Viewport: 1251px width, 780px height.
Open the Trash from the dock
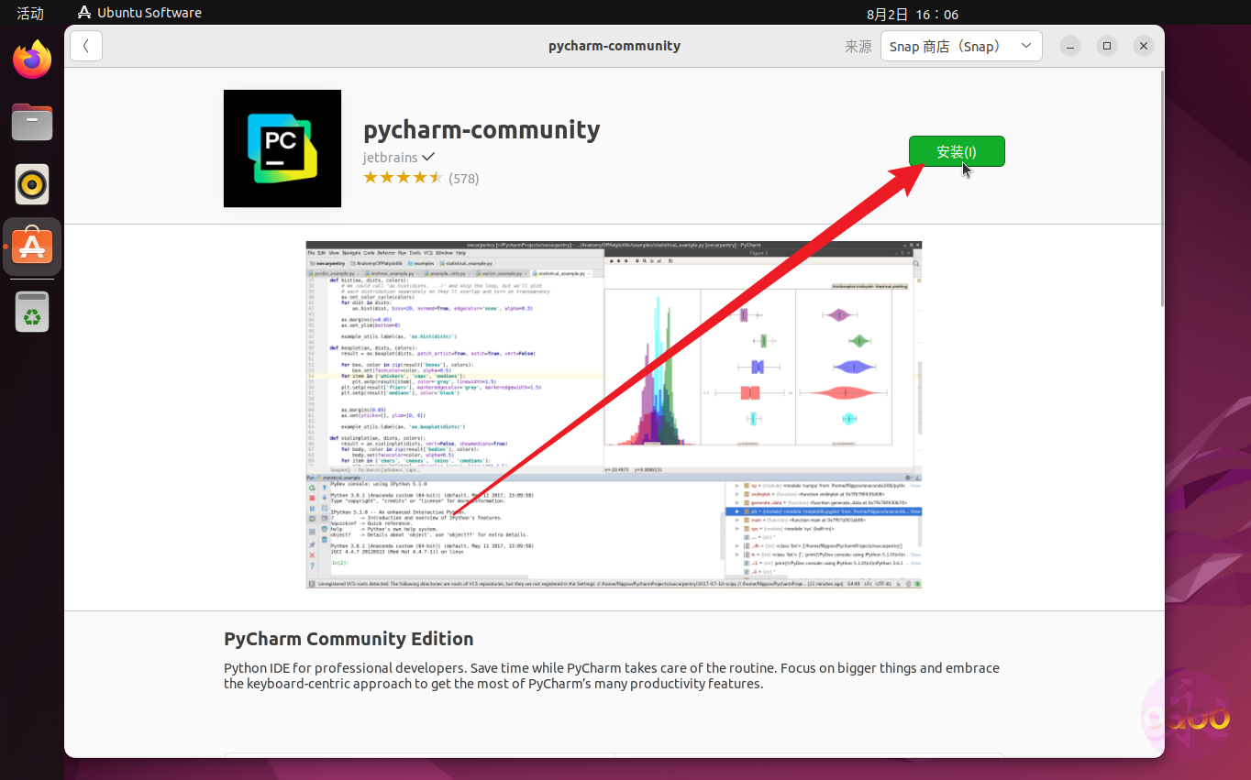click(32, 312)
